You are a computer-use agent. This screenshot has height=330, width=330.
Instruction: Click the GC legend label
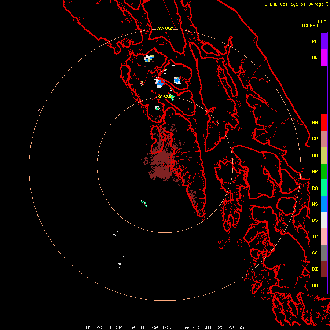(315, 253)
